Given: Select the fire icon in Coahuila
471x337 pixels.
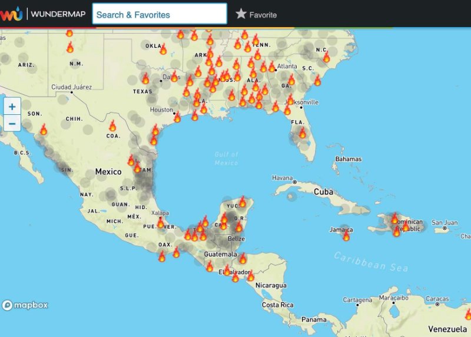Looking at the screenshot, I should 112,125.
